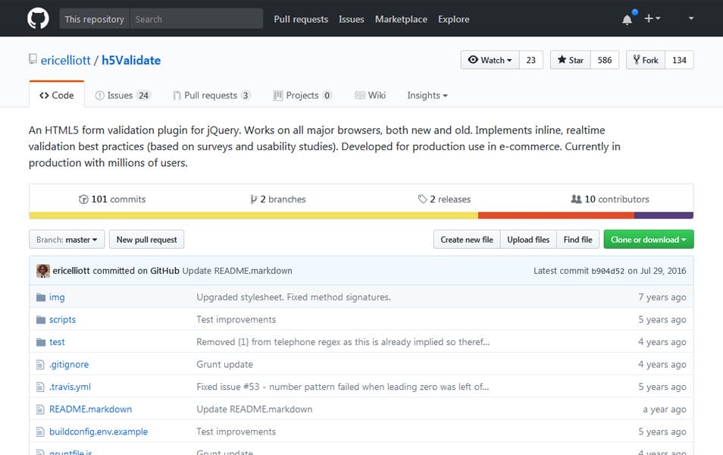The width and height of the screenshot is (723, 455).
Task: Click ericelliott's avatar thumbnail
Action: tap(43, 271)
